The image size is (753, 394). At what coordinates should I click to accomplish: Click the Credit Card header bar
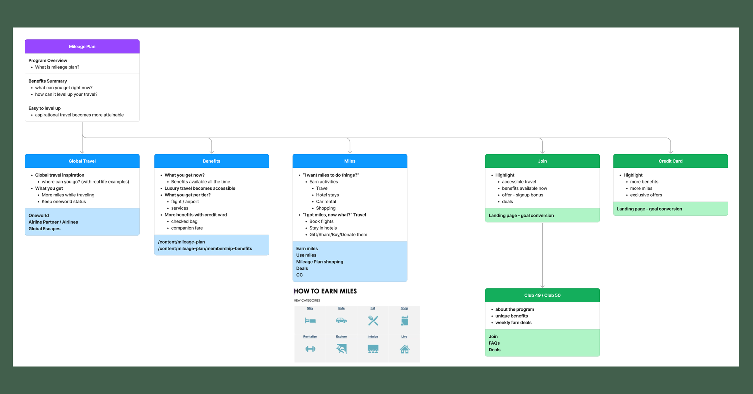(670, 161)
